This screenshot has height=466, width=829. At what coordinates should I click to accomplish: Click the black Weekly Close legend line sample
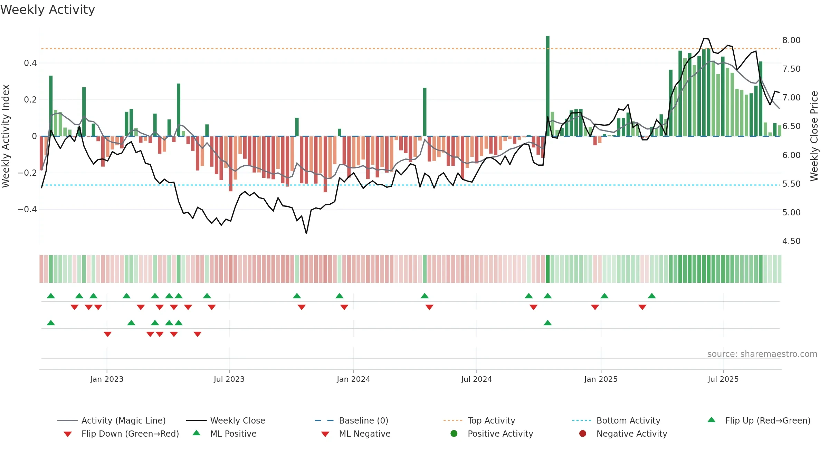tap(196, 420)
